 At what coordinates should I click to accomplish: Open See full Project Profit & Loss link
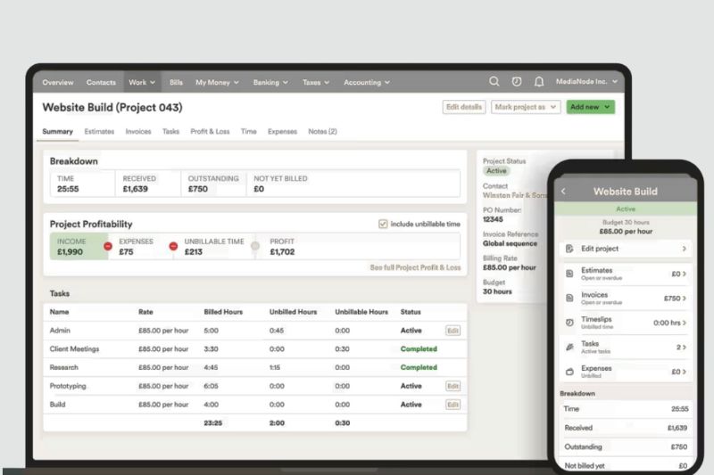tap(415, 267)
